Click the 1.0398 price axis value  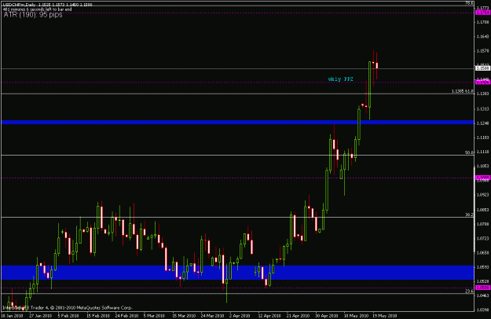click(482, 310)
